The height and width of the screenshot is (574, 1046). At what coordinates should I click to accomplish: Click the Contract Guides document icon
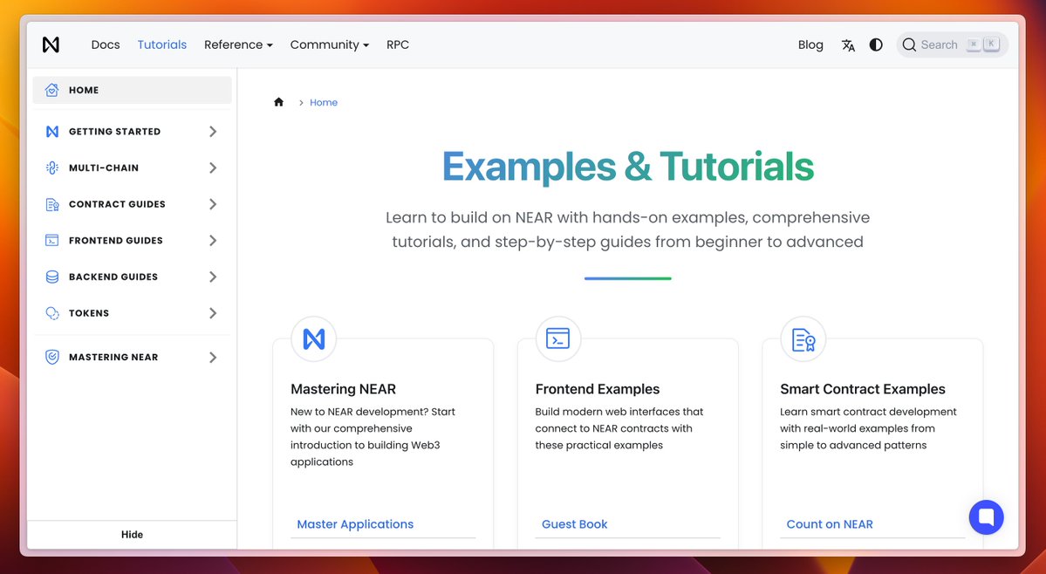point(52,204)
